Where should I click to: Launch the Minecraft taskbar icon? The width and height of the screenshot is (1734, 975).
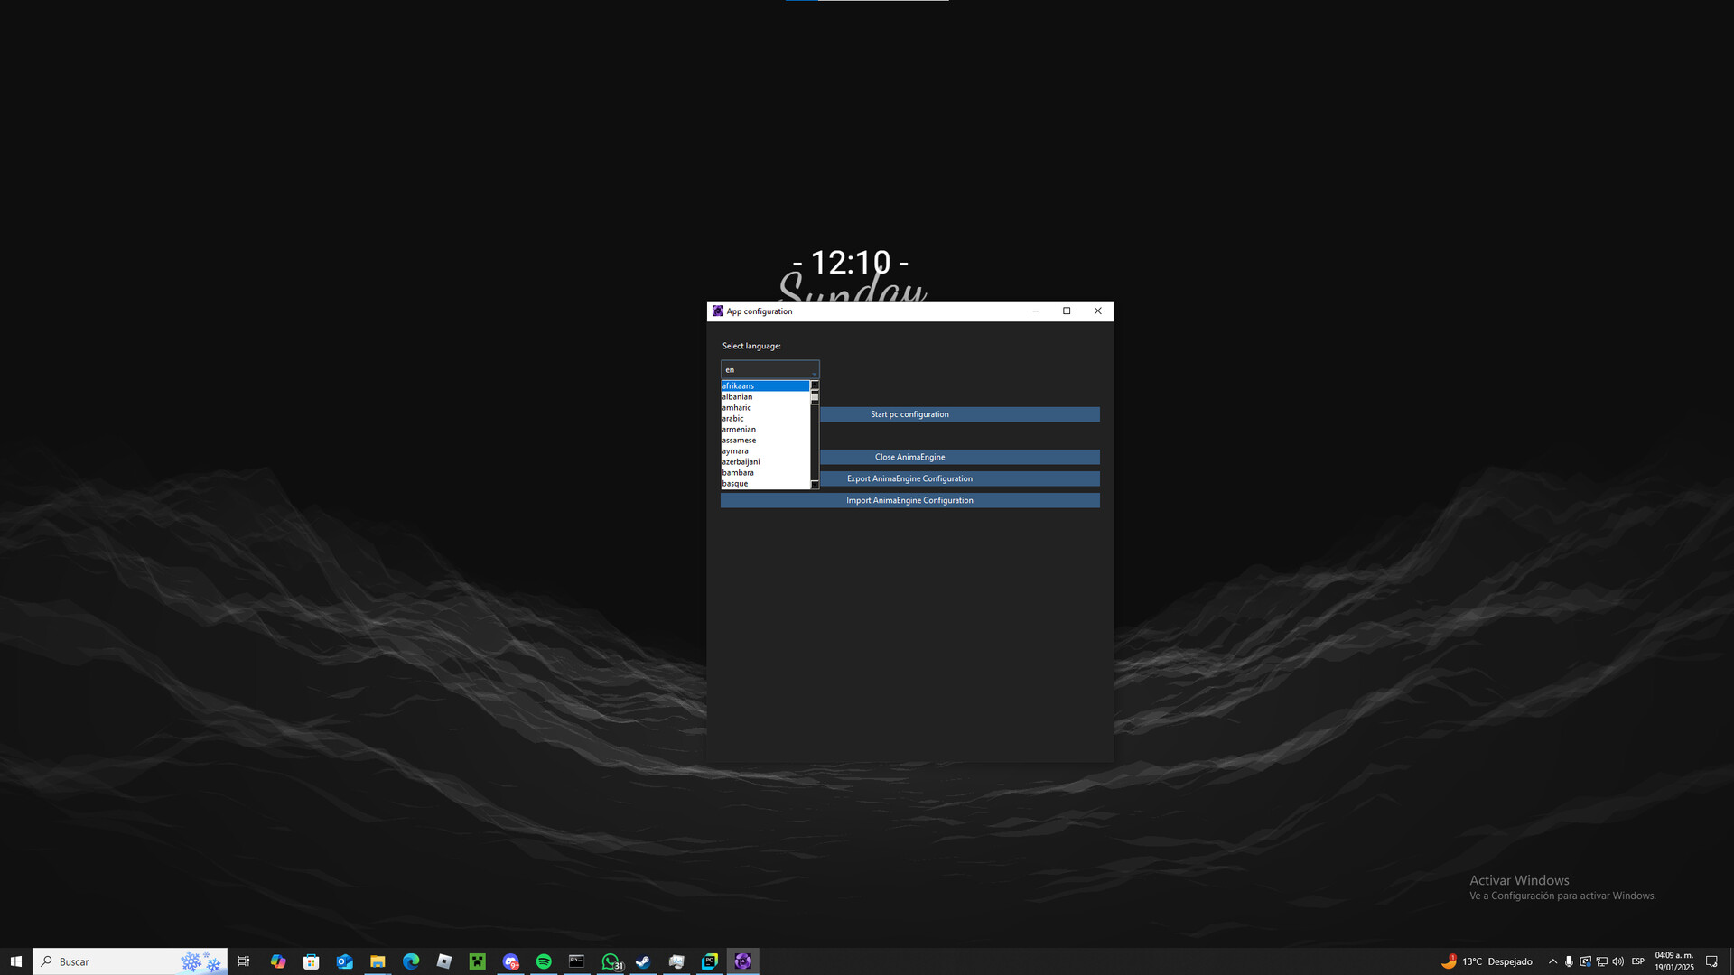click(477, 961)
